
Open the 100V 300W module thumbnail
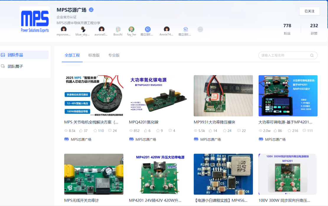point(288,174)
